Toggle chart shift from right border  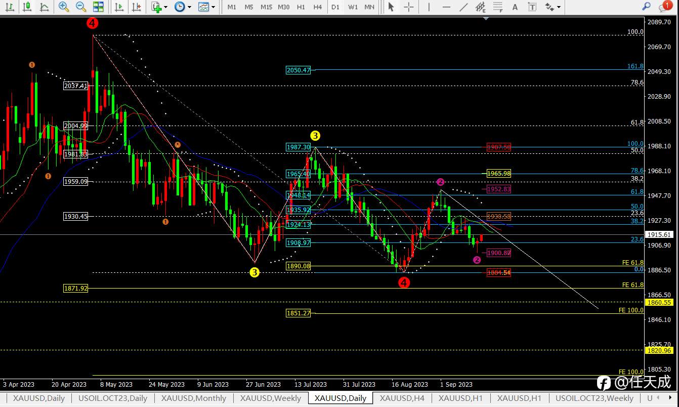click(136, 7)
